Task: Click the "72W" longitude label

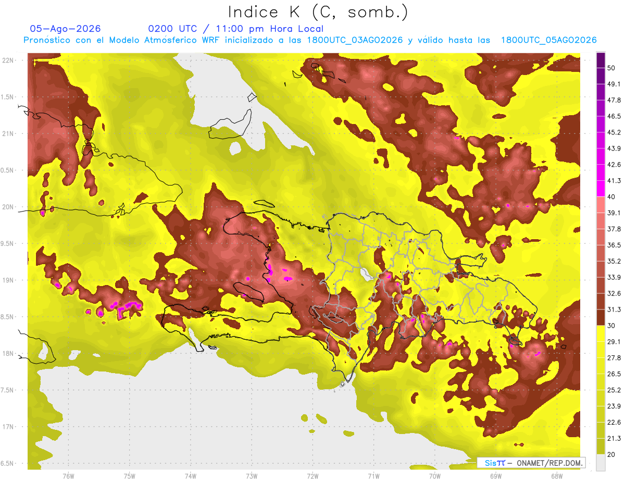Action: [312, 476]
